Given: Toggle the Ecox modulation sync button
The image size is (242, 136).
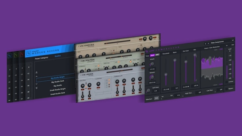Looking at the screenshot, I should pos(108,80).
